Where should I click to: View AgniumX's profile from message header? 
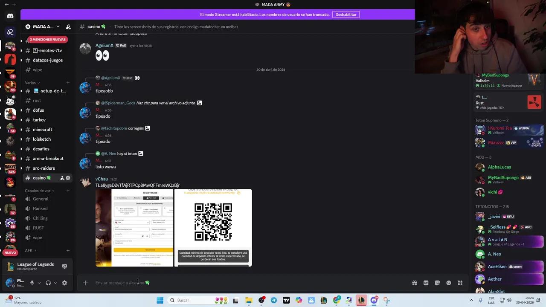pos(104,46)
